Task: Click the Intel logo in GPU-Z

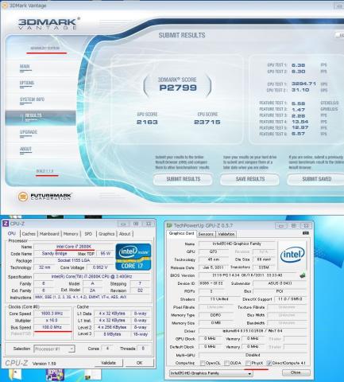Action: (x=292, y=255)
